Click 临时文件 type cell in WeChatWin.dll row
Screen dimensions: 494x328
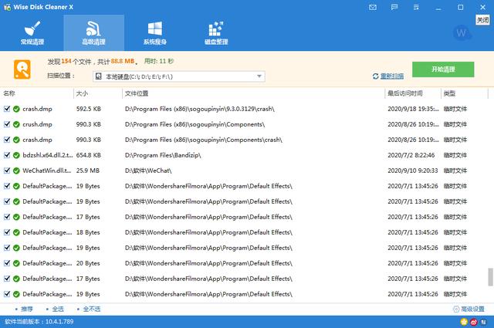click(x=455, y=171)
